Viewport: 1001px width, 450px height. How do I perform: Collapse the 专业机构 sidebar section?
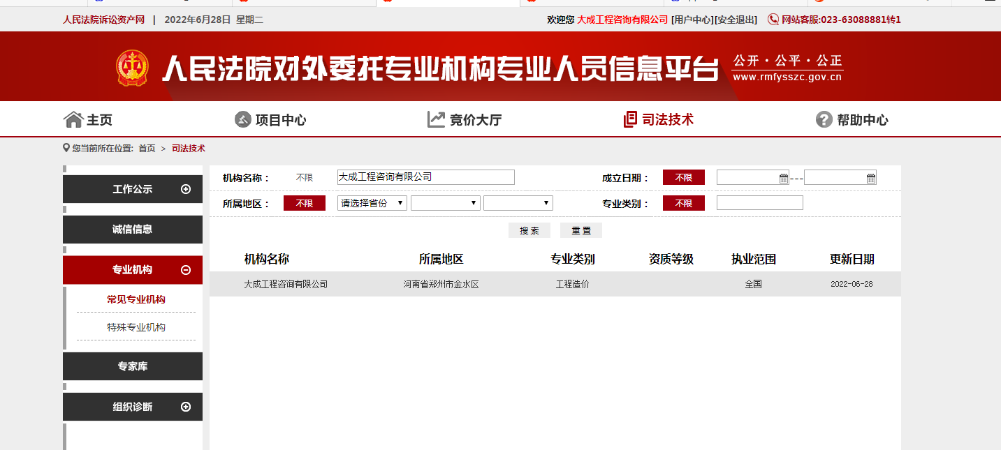click(185, 270)
